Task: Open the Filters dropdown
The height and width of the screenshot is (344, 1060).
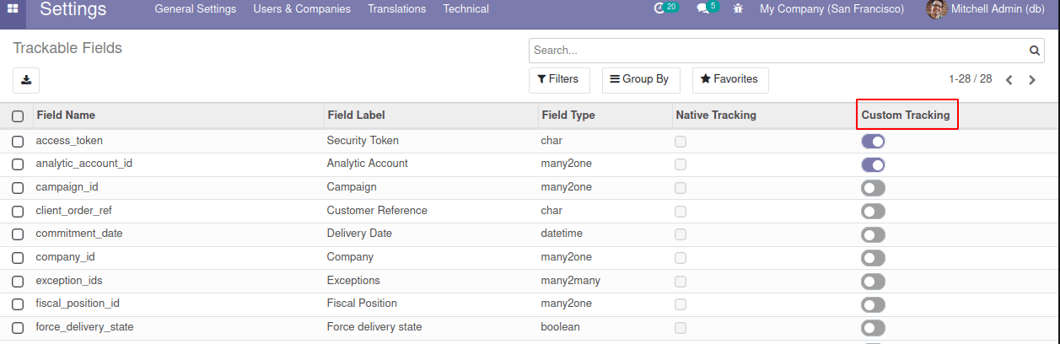Action: [559, 79]
